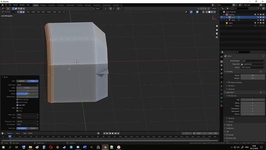Choose Custom profile type
The image size is (266, 150).
point(33,128)
